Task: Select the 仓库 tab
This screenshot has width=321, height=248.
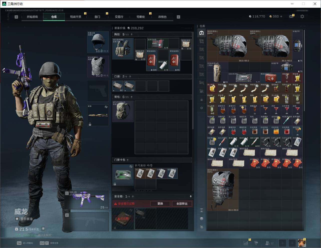Action: [x=54, y=17]
